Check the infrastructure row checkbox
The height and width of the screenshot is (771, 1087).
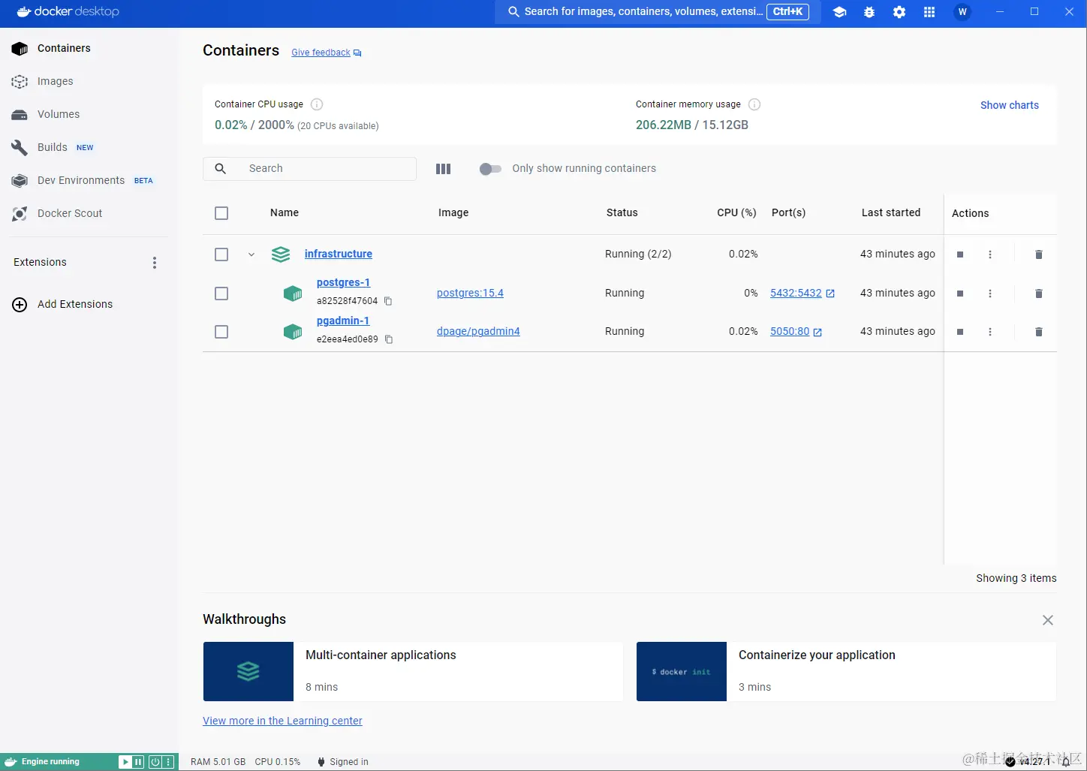pyautogui.click(x=221, y=254)
